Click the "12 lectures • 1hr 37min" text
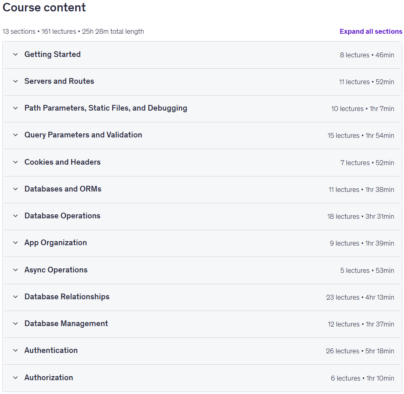404x394 pixels. coord(361,324)
